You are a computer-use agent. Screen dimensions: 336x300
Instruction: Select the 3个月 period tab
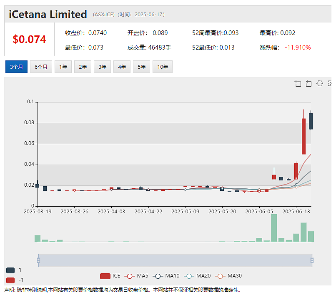click(x=16, y=67)
